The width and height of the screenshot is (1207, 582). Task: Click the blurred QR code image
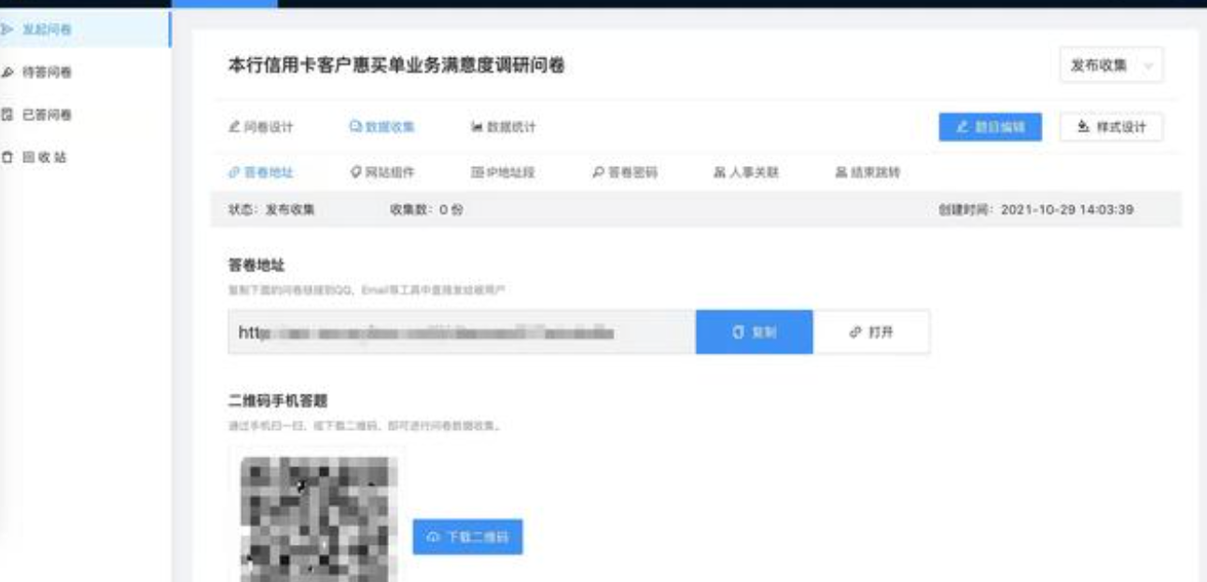[x=318, y=519]
